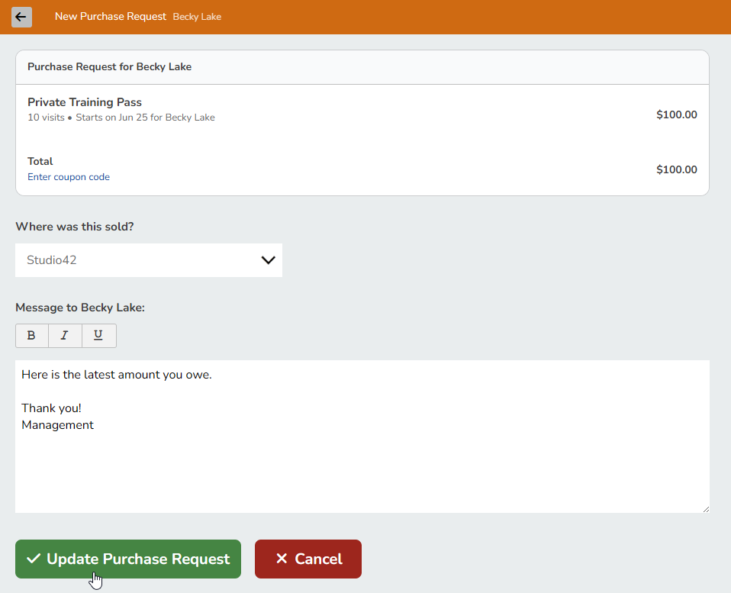The width and height of the screenshot is (731, 593).
Task: Toggle underline formatting in message editor
Action: (98, 336)
